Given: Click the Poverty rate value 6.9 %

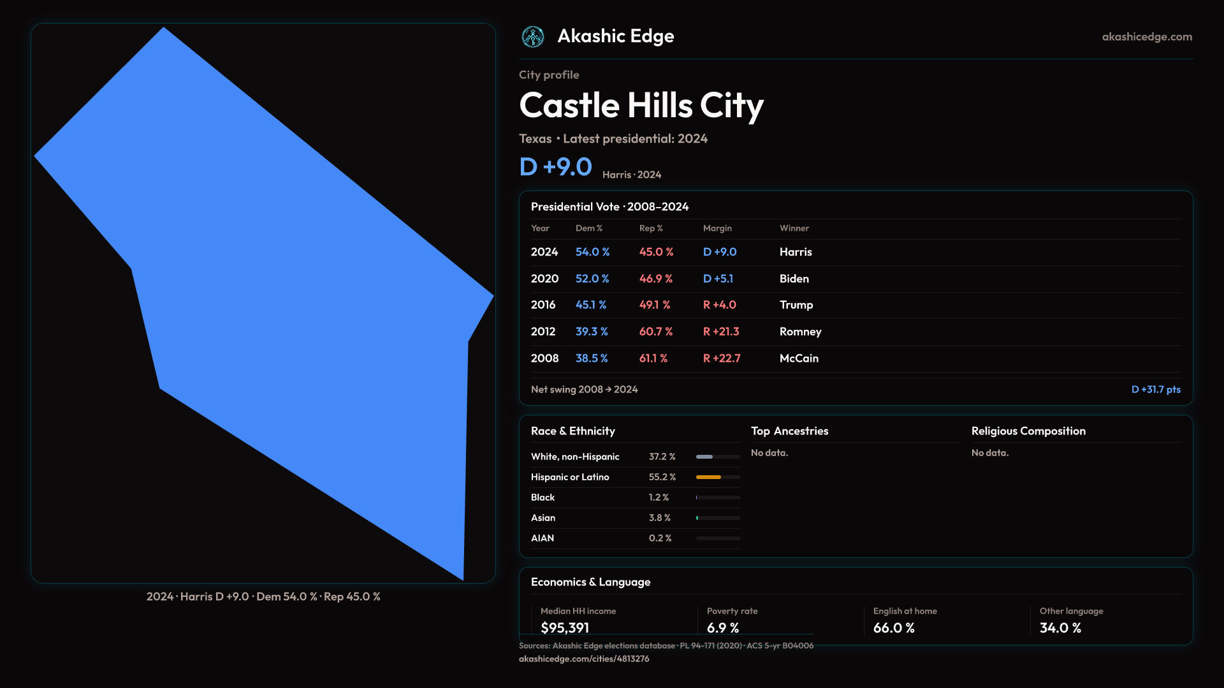Looking at the screenshot, I should 722,627.
